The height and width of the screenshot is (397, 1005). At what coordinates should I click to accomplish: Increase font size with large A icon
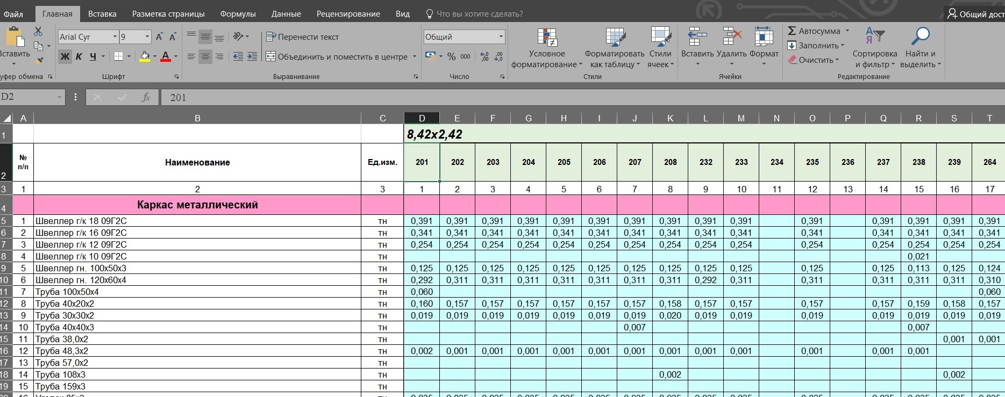click(x=159, y=37)
